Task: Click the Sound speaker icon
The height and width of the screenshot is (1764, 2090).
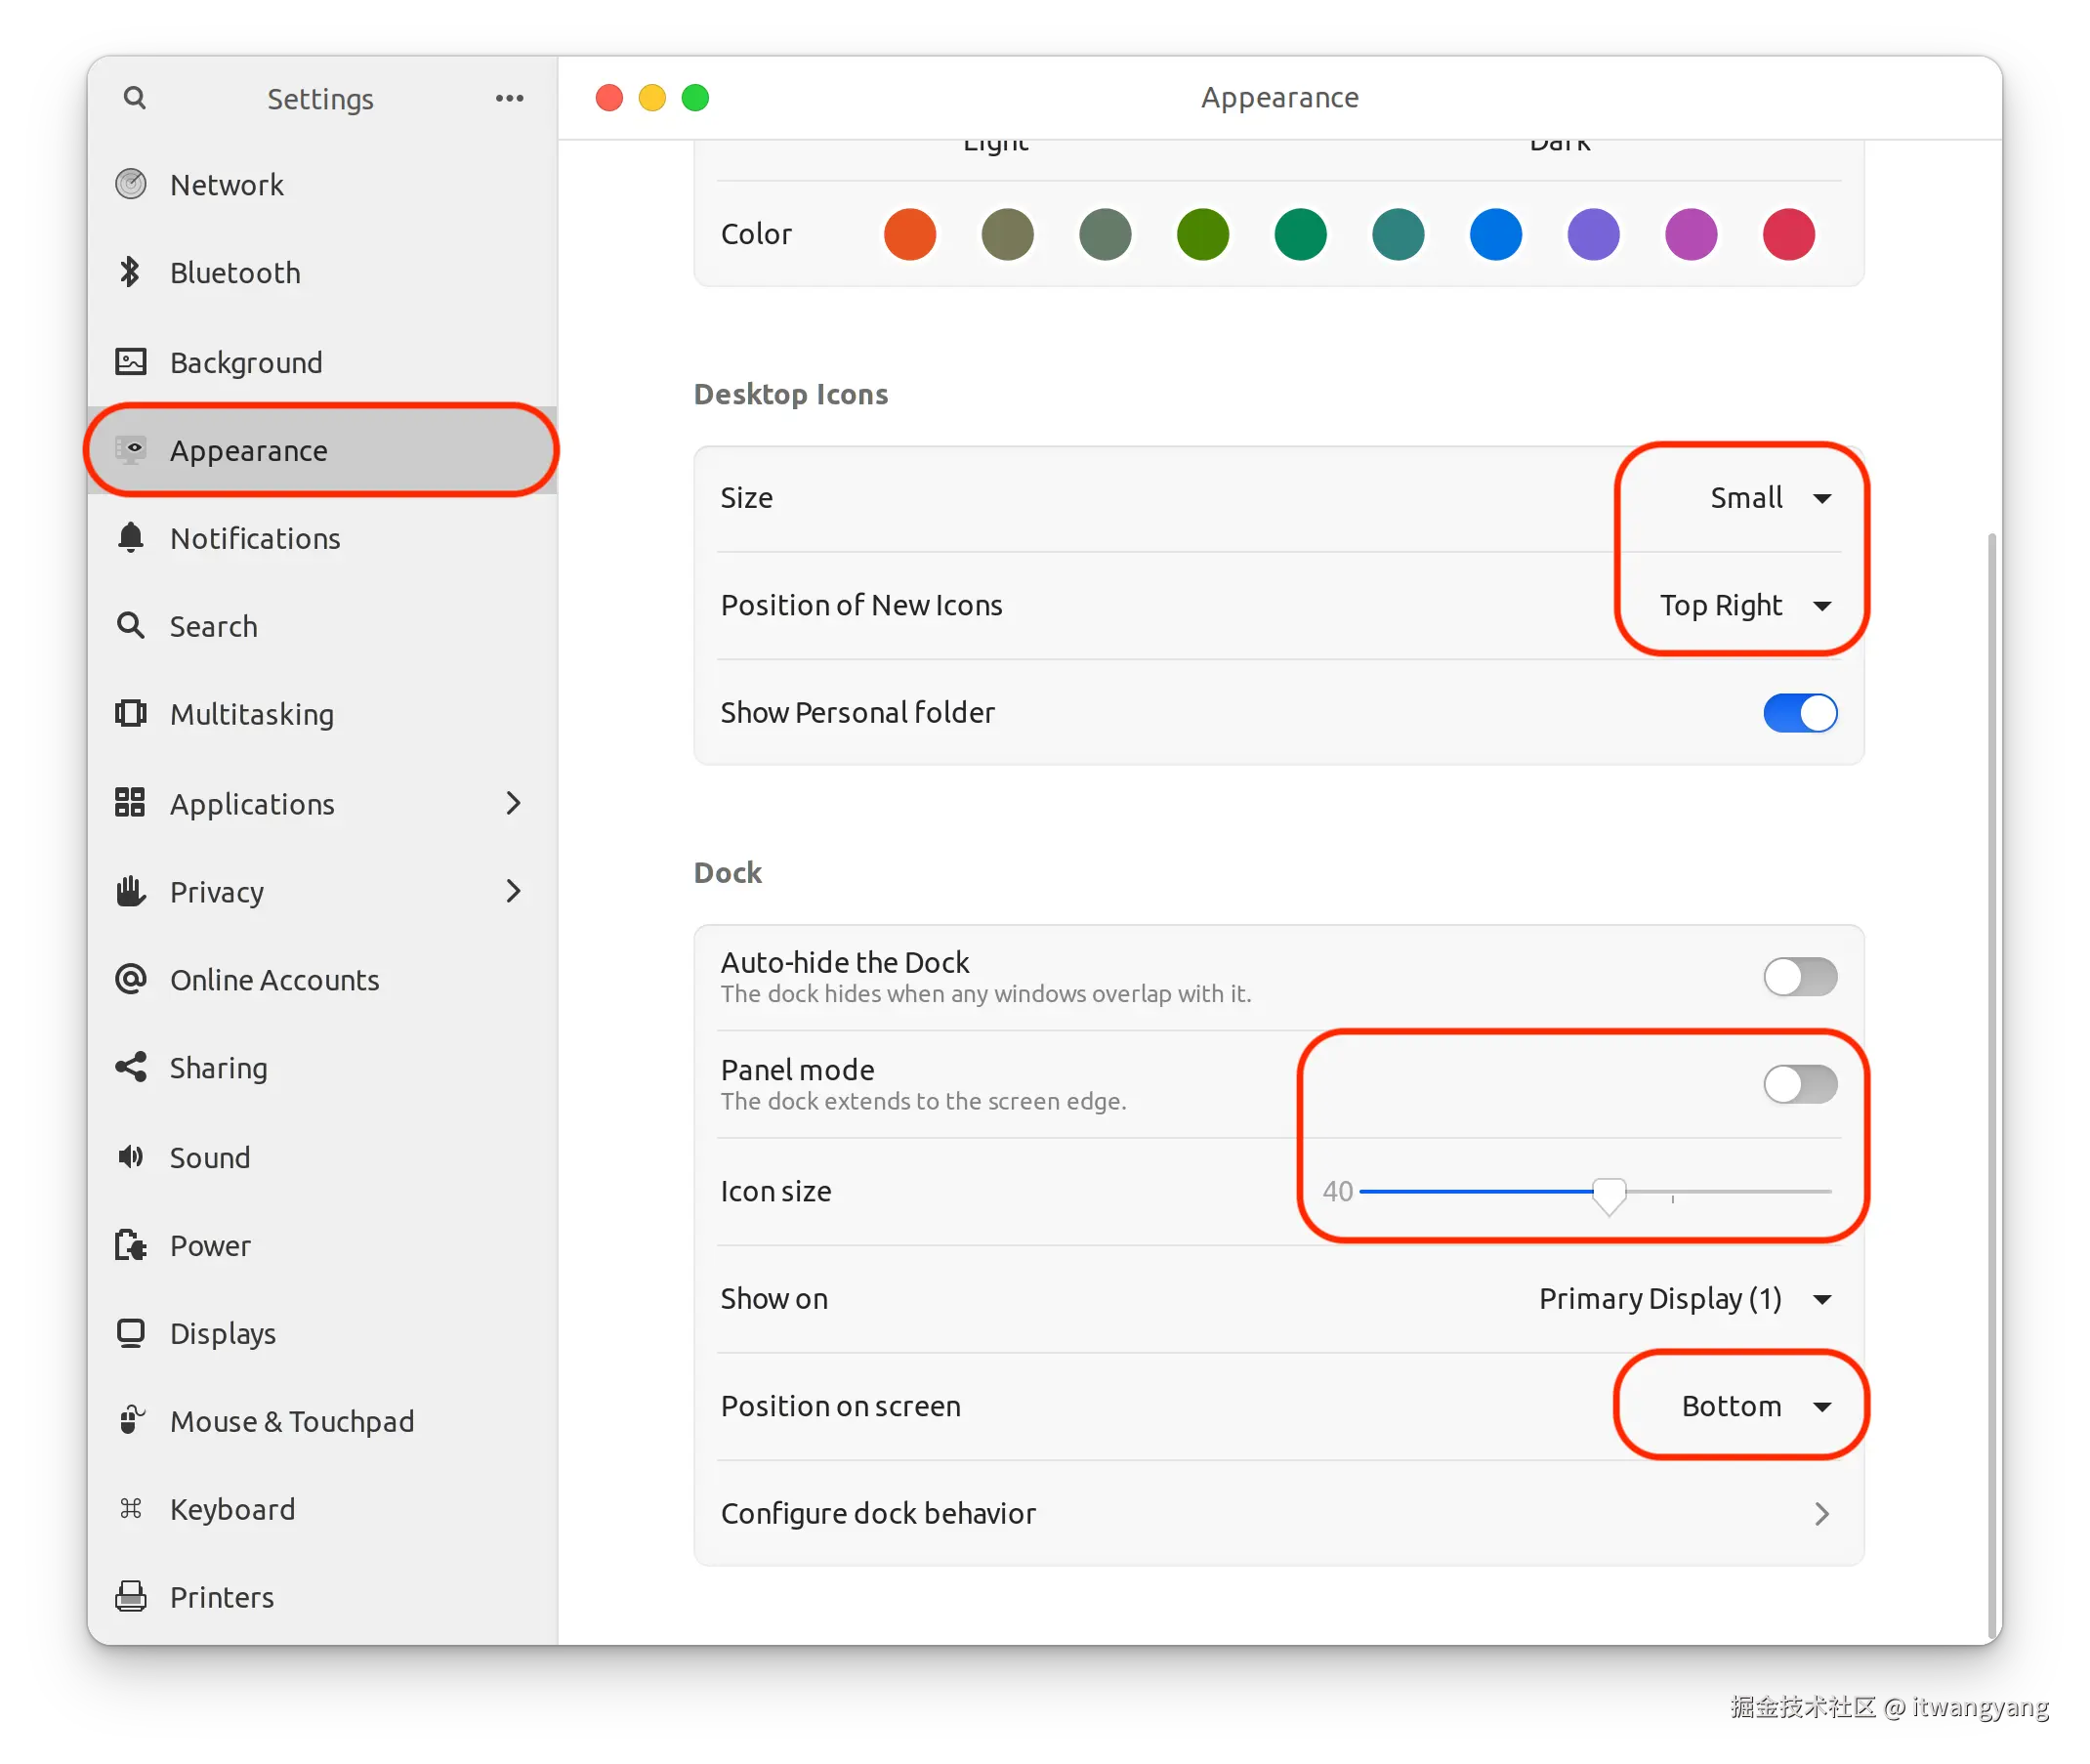Action: coord(131,1157)
